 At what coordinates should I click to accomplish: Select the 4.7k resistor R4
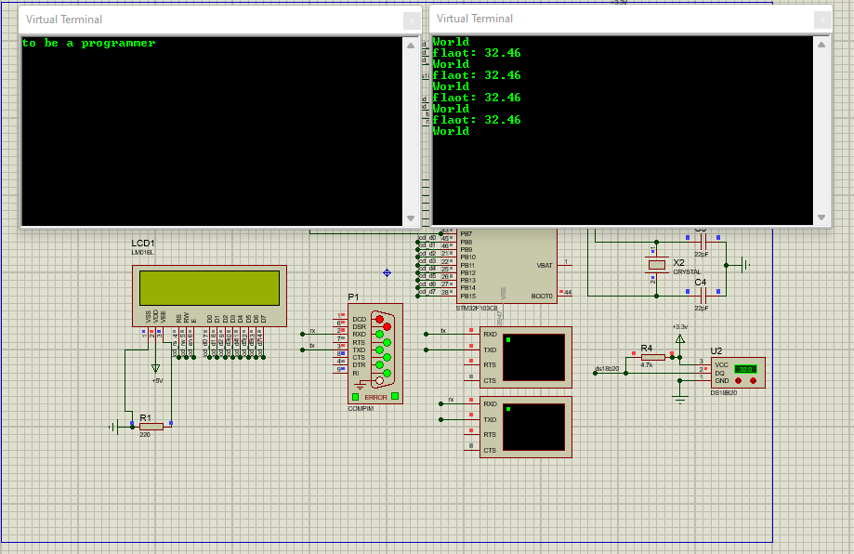point(652,357)
